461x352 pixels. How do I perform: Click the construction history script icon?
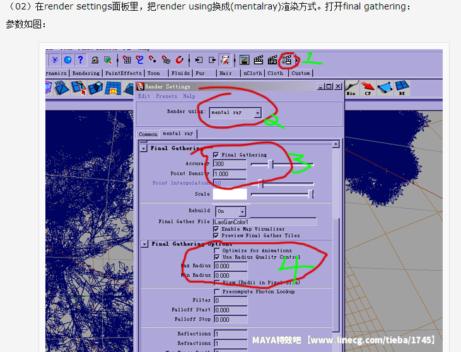225,60
